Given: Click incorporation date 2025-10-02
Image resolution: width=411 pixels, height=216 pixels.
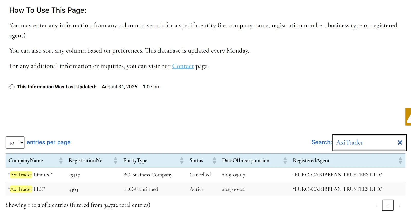Looking at the screenshot, I should point(233,190).
